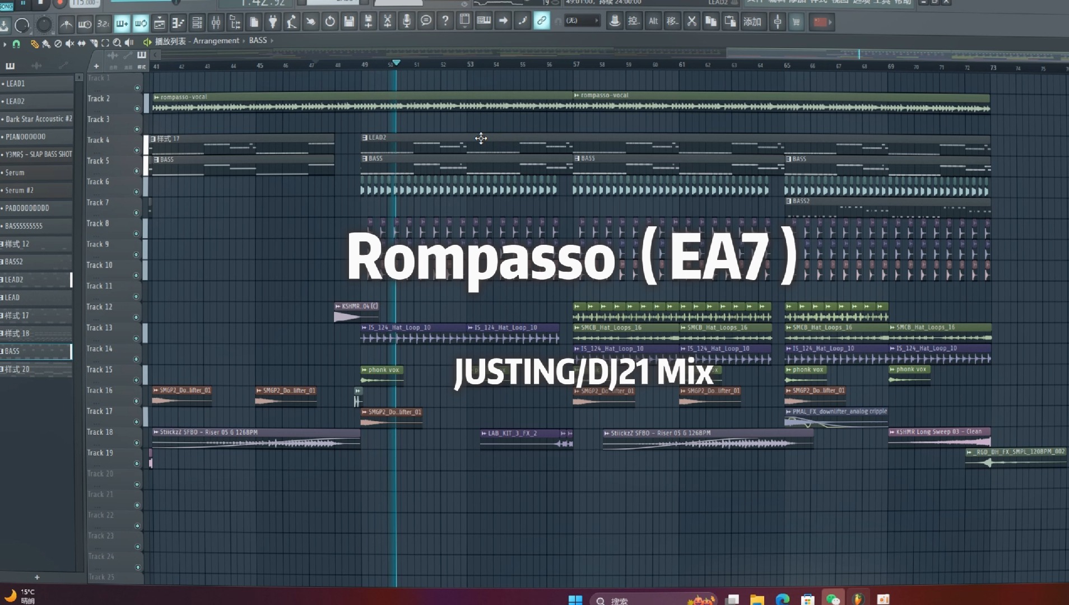Select Dark Star Accoustic #2 in picker
The height and width of the screenshot is (605, 1069).
pos(36,119)
